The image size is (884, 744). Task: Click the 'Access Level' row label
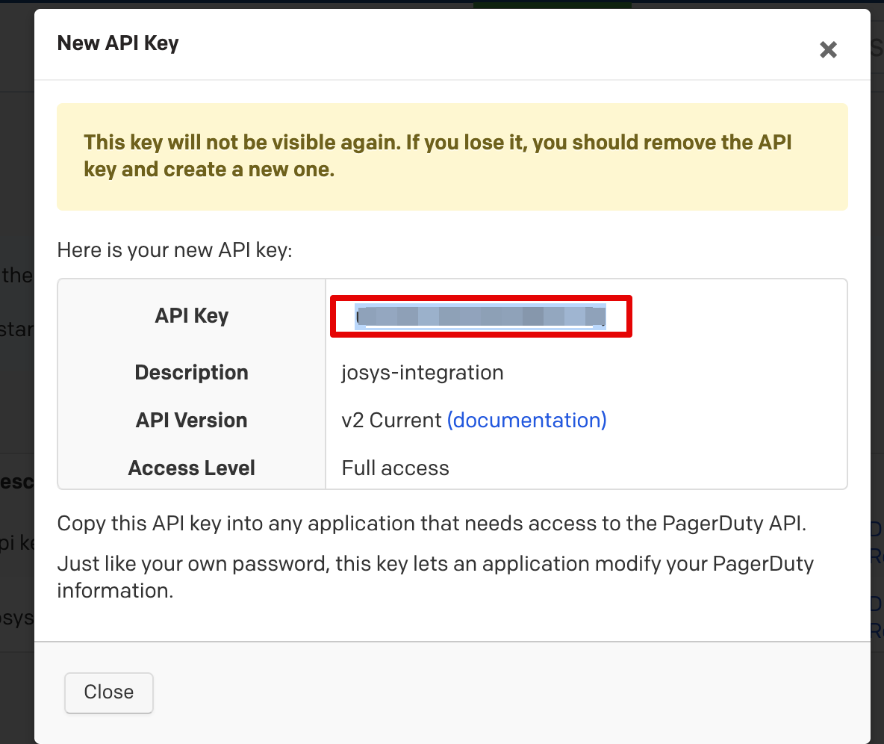tap(191, 468)
